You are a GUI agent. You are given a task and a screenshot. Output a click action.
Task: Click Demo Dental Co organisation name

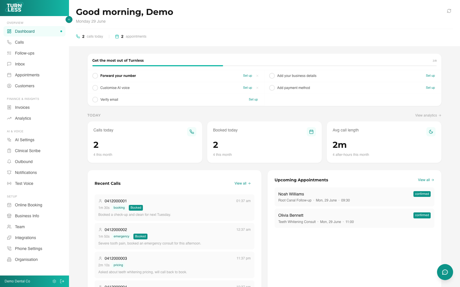[17, 281]
